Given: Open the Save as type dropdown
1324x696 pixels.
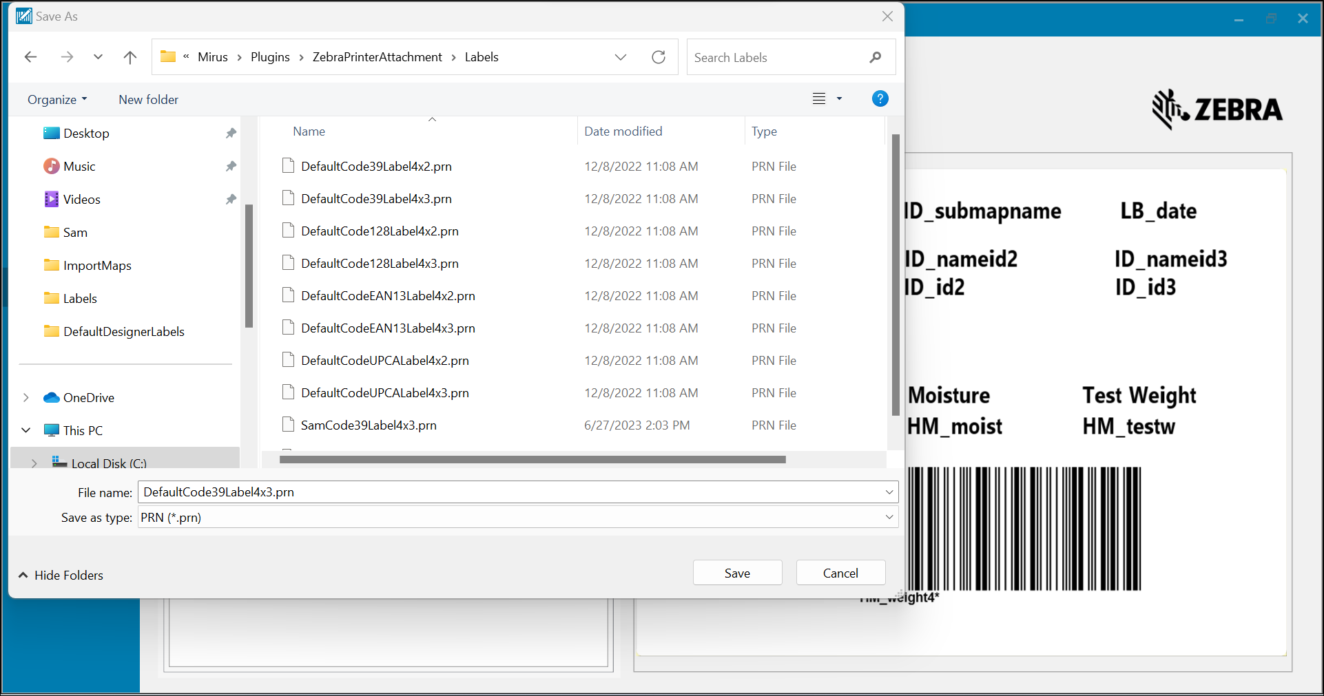Looking at the screenshot, I should coord(889,517).
